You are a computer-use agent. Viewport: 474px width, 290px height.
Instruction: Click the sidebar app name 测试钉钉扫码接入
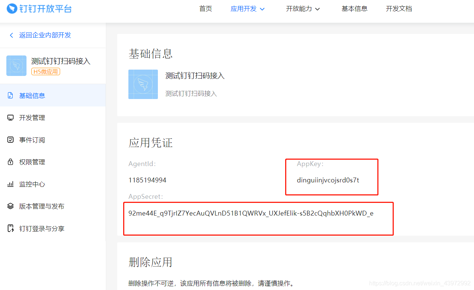click(61, 61)
